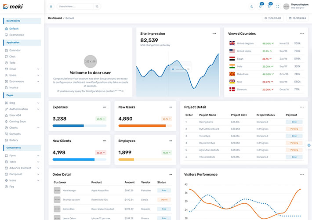Expand the Email sidebar submenu
The height and width of the screenshot is (220, 312).
(38, 69)
